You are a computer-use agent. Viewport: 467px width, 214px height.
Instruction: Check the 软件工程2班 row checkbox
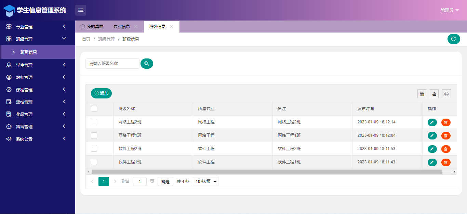point(94,149)
